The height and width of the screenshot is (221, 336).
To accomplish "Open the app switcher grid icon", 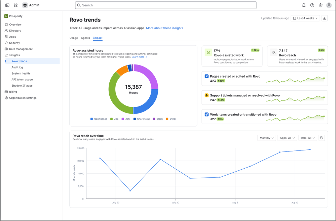I will (16, 5).
